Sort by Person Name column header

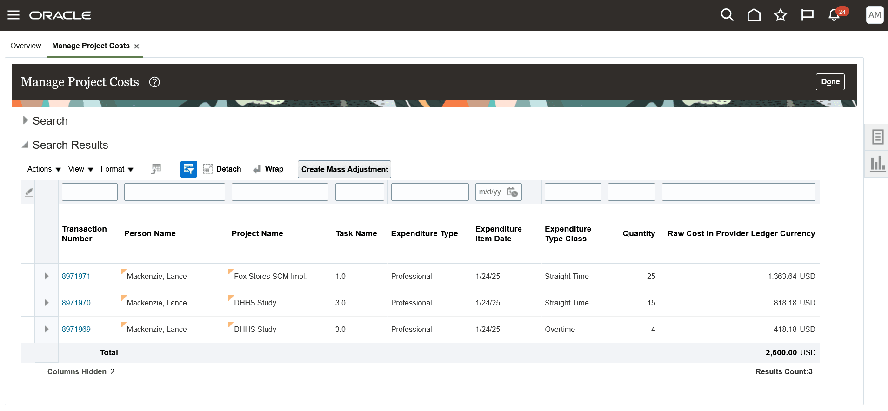tap(150, 233)
